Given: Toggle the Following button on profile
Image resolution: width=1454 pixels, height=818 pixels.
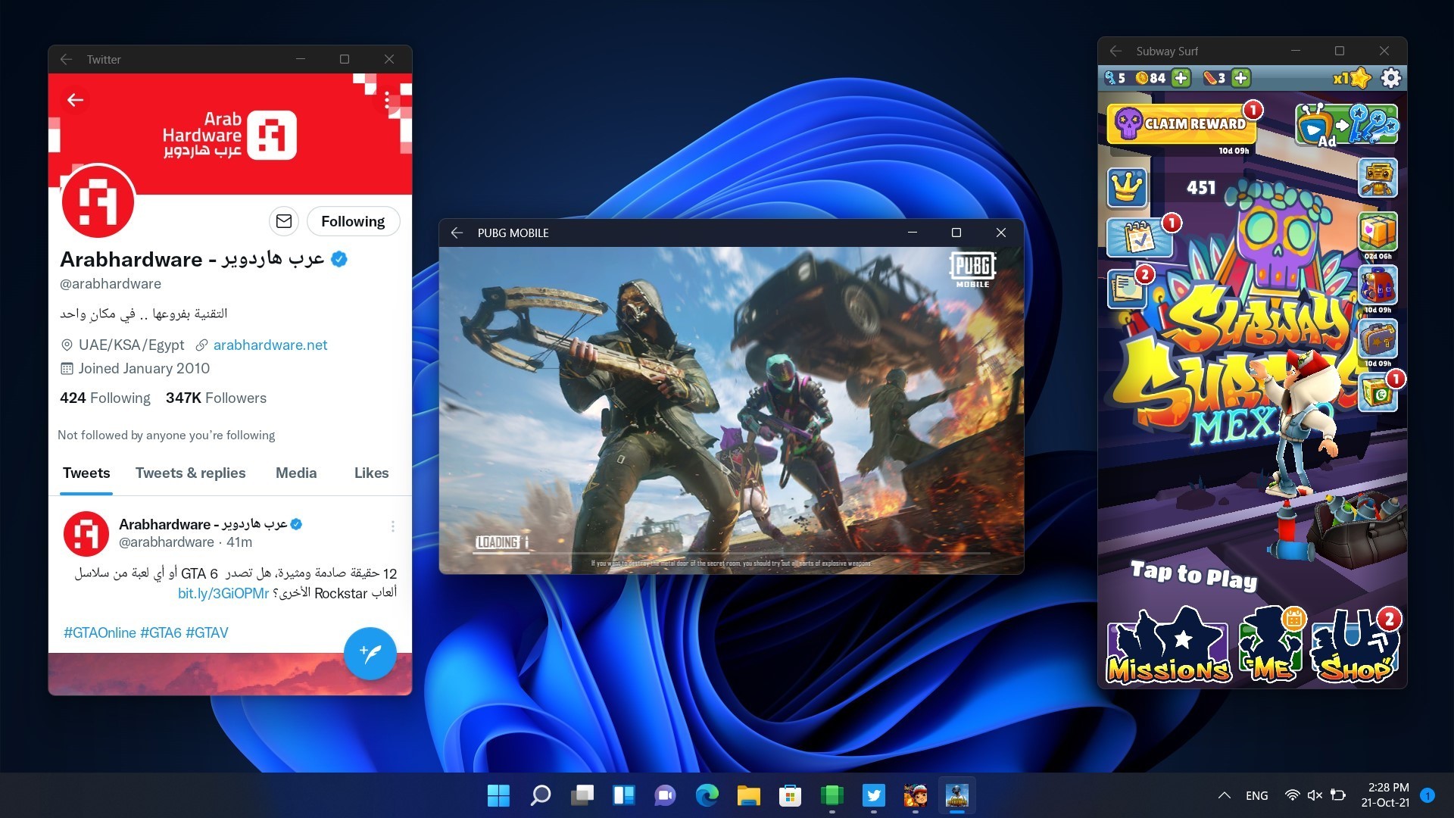Looking at the screenshot, I should tap(353, 221).
